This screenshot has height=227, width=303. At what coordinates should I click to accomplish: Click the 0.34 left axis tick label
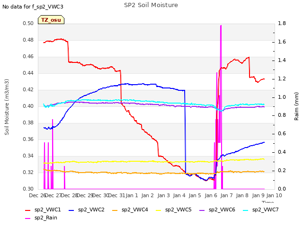point(28,156)
